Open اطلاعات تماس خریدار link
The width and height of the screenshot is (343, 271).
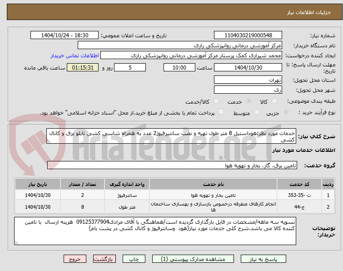[x=75, y=55]
